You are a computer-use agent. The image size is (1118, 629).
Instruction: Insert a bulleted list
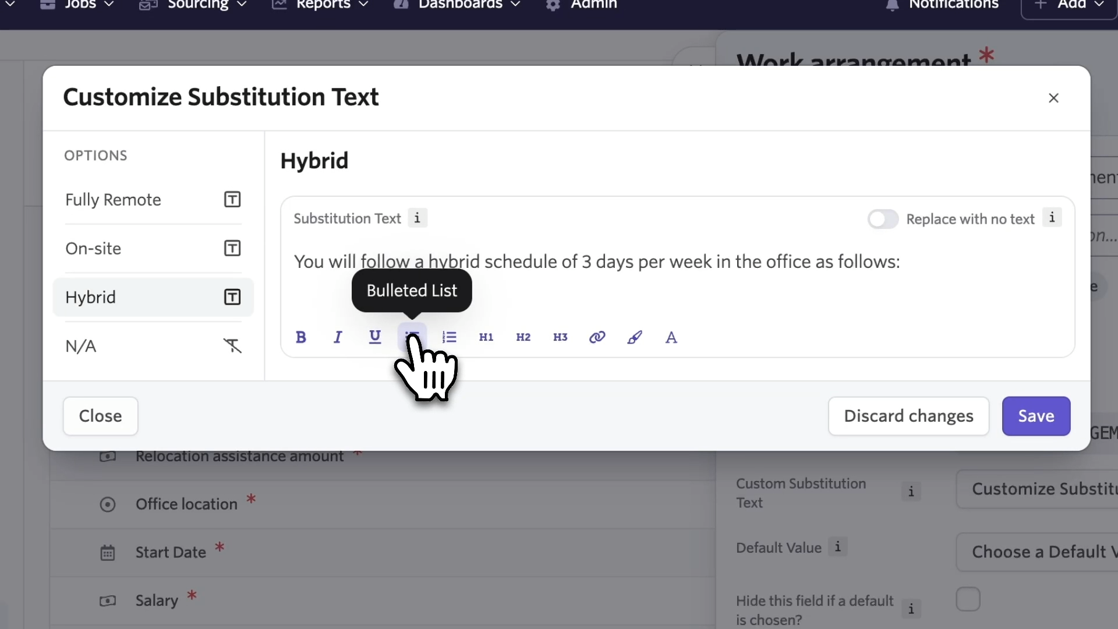point(412,337)
